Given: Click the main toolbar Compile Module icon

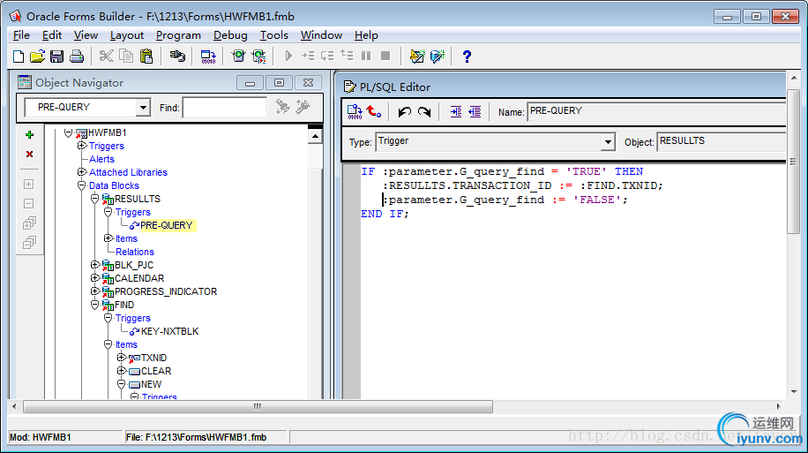Looking at the screenshot, I should tap(208, 57).
